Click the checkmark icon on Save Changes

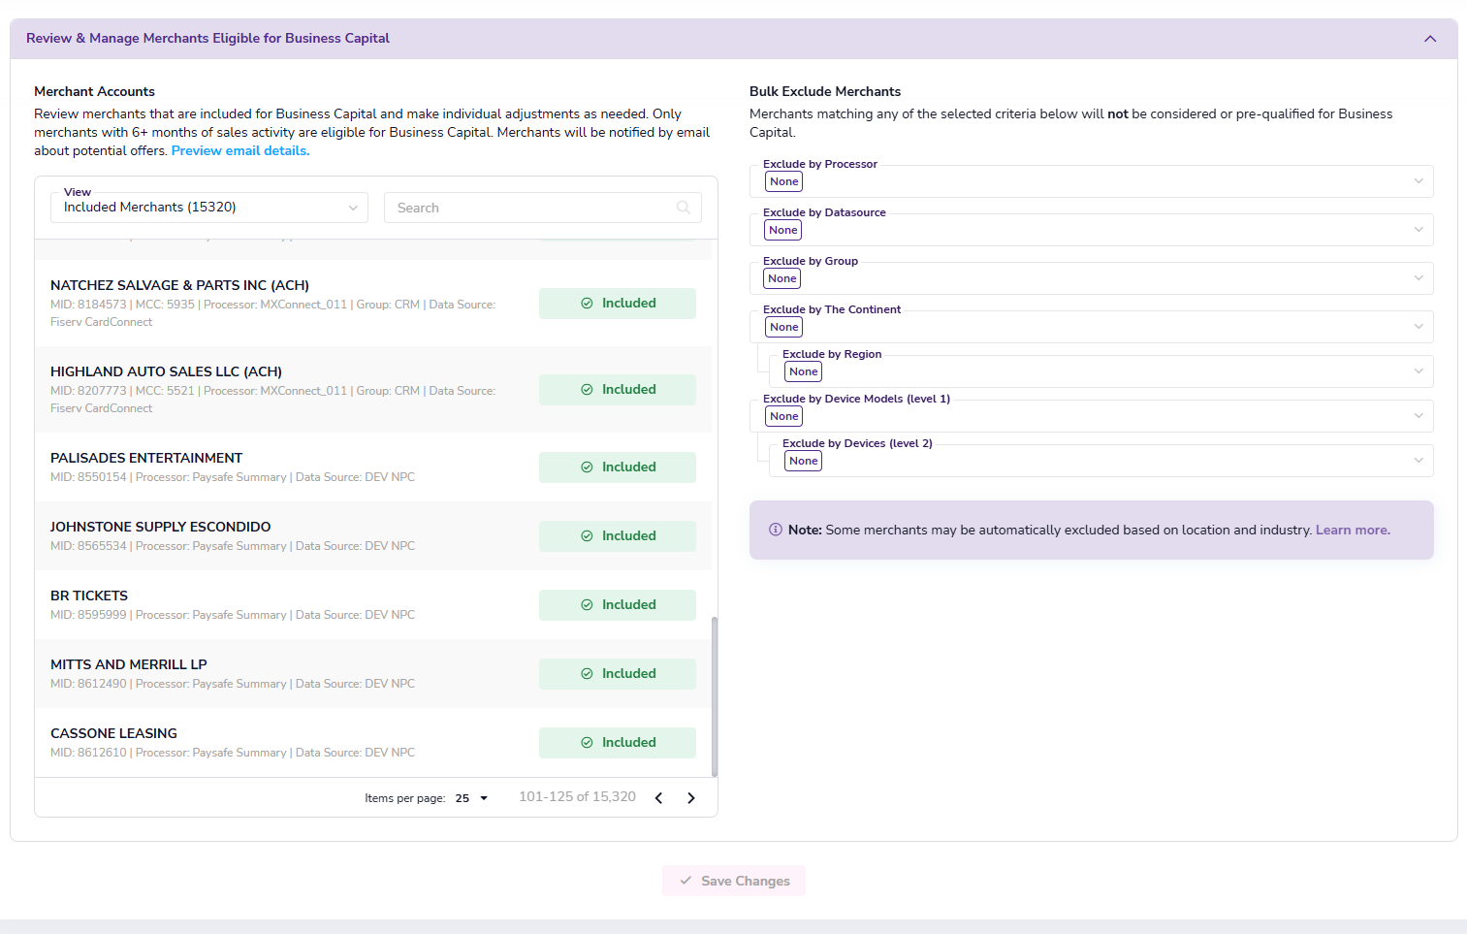tap(686, 881)
